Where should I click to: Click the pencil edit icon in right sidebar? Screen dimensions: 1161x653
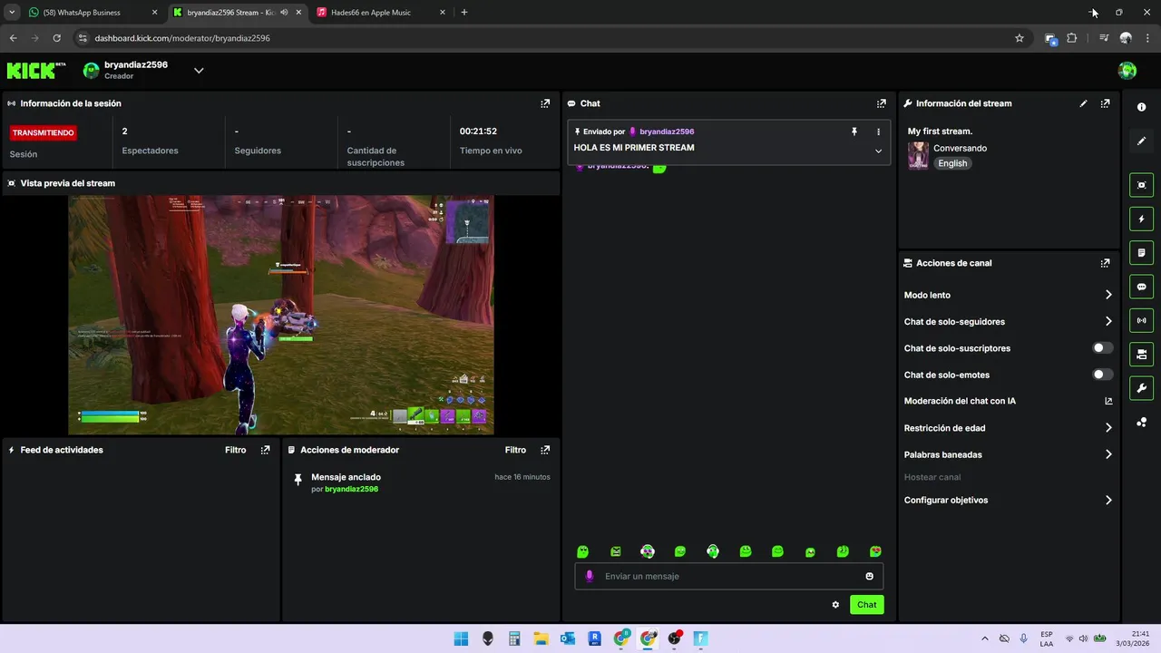pos(1141,141)
